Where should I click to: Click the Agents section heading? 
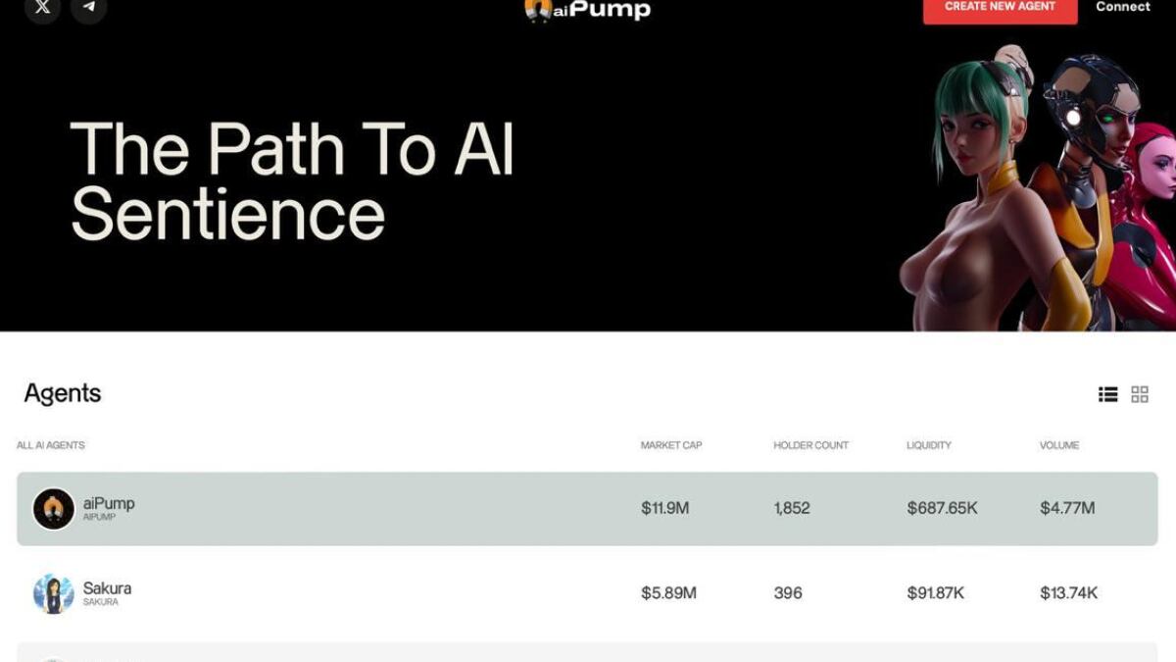[62, 393]
